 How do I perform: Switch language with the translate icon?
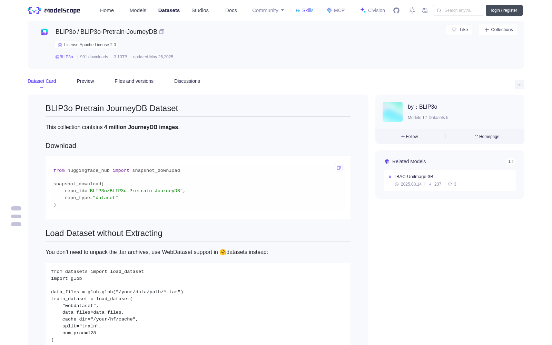[425, 10]
